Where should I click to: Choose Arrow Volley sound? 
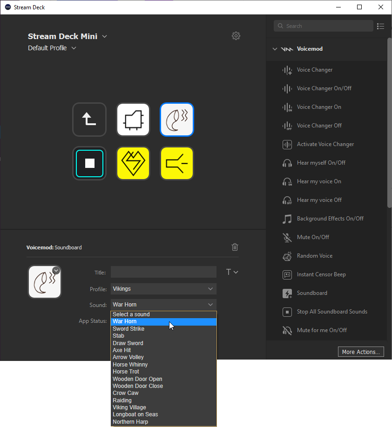coord(163,357)
